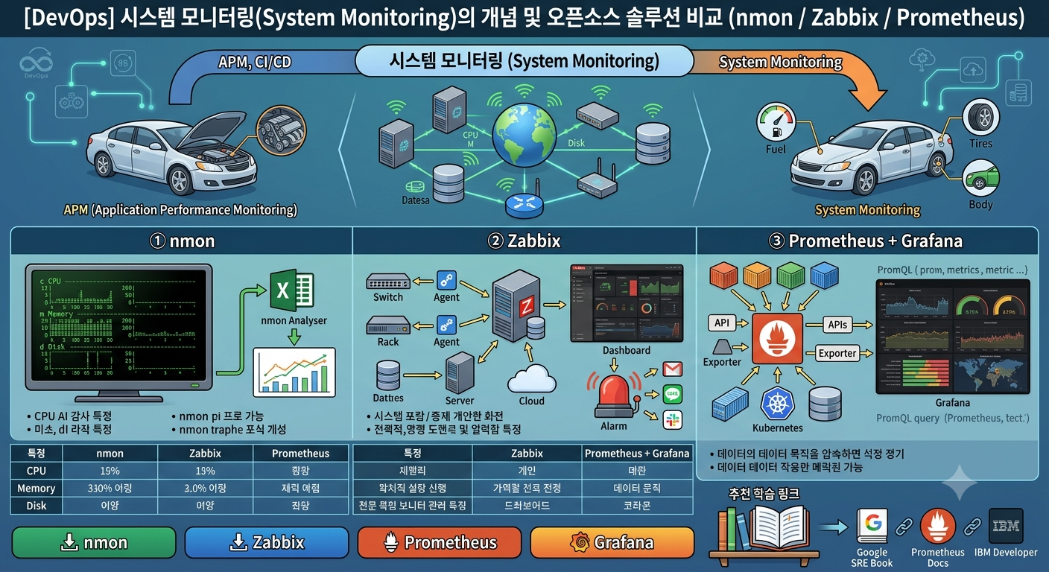Click the green chat message icon
The image size is (1049, 572).
coord(673,394)
